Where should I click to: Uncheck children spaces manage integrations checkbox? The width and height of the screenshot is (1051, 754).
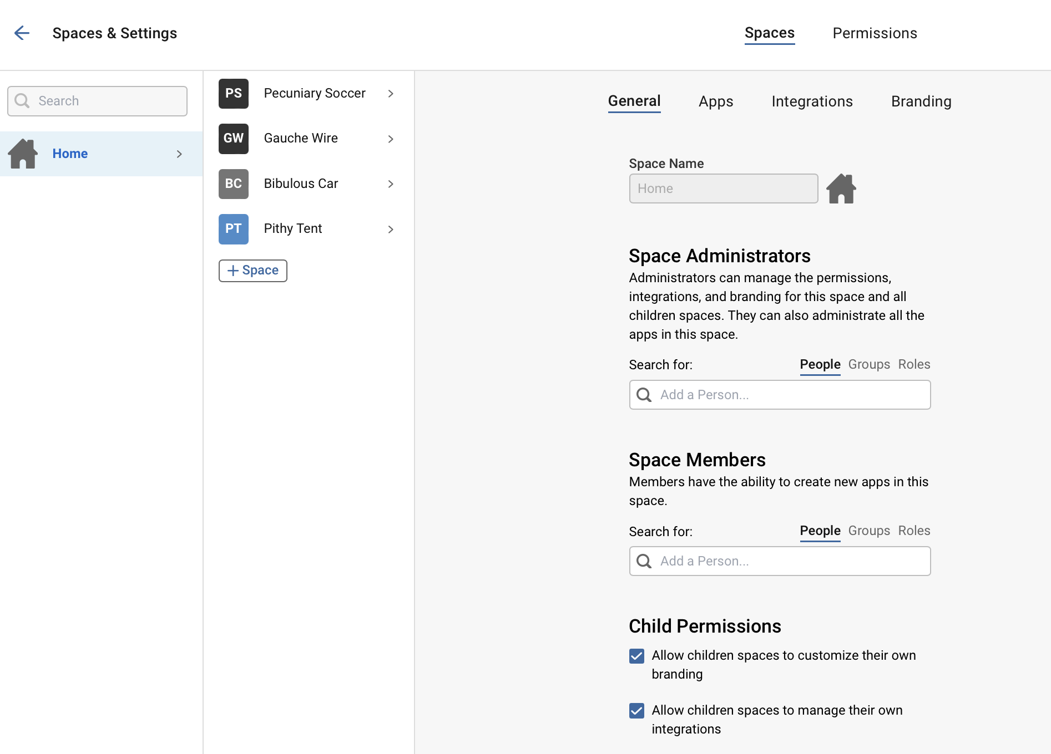636,711
